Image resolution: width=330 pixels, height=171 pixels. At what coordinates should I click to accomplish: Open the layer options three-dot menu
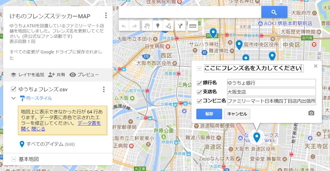pos(104,89)
